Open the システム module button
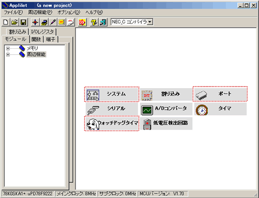 tap(112, 94)
